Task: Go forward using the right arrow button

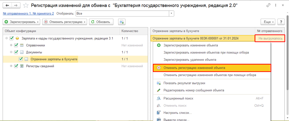Action: tap(16, 5)
